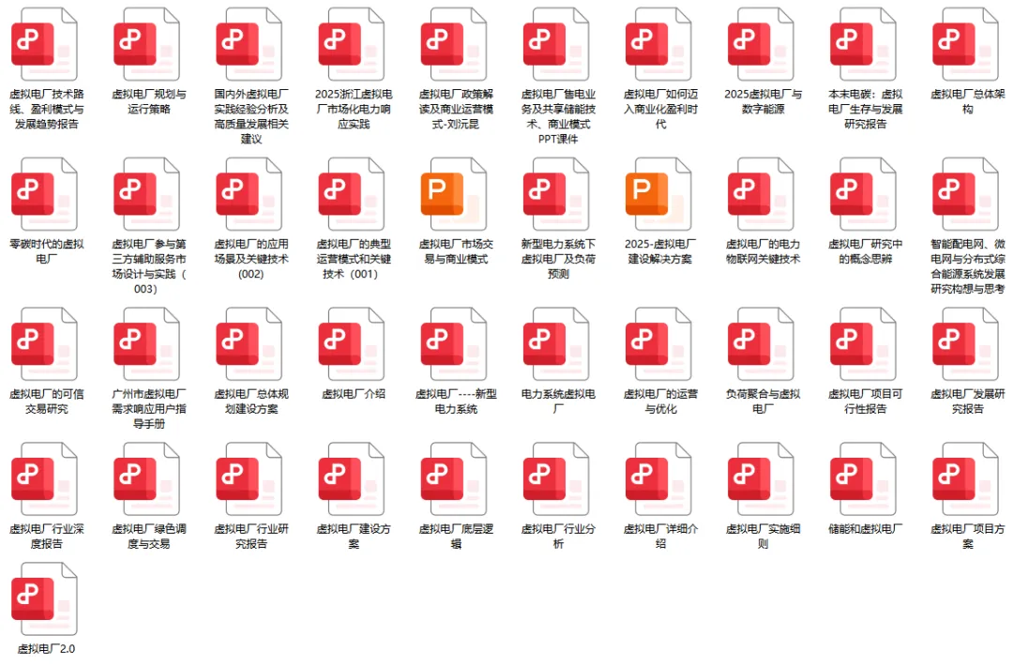Select the 虚拟电厂政策解读及商业运营模式-刘沅昆 icon
The image size is (1013, 665).
click(454, 45)
